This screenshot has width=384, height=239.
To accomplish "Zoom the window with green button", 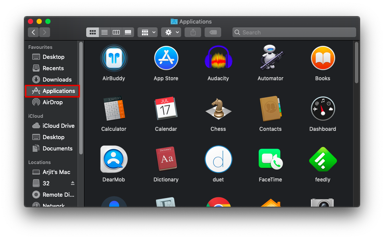I will (x=48, y=22).
